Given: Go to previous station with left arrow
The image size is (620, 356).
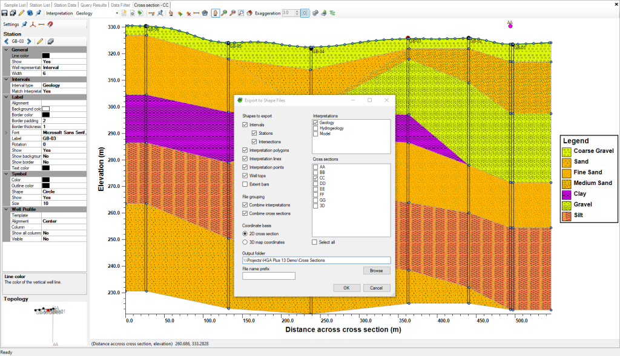Looking at the screenshot, I should 7,41.
